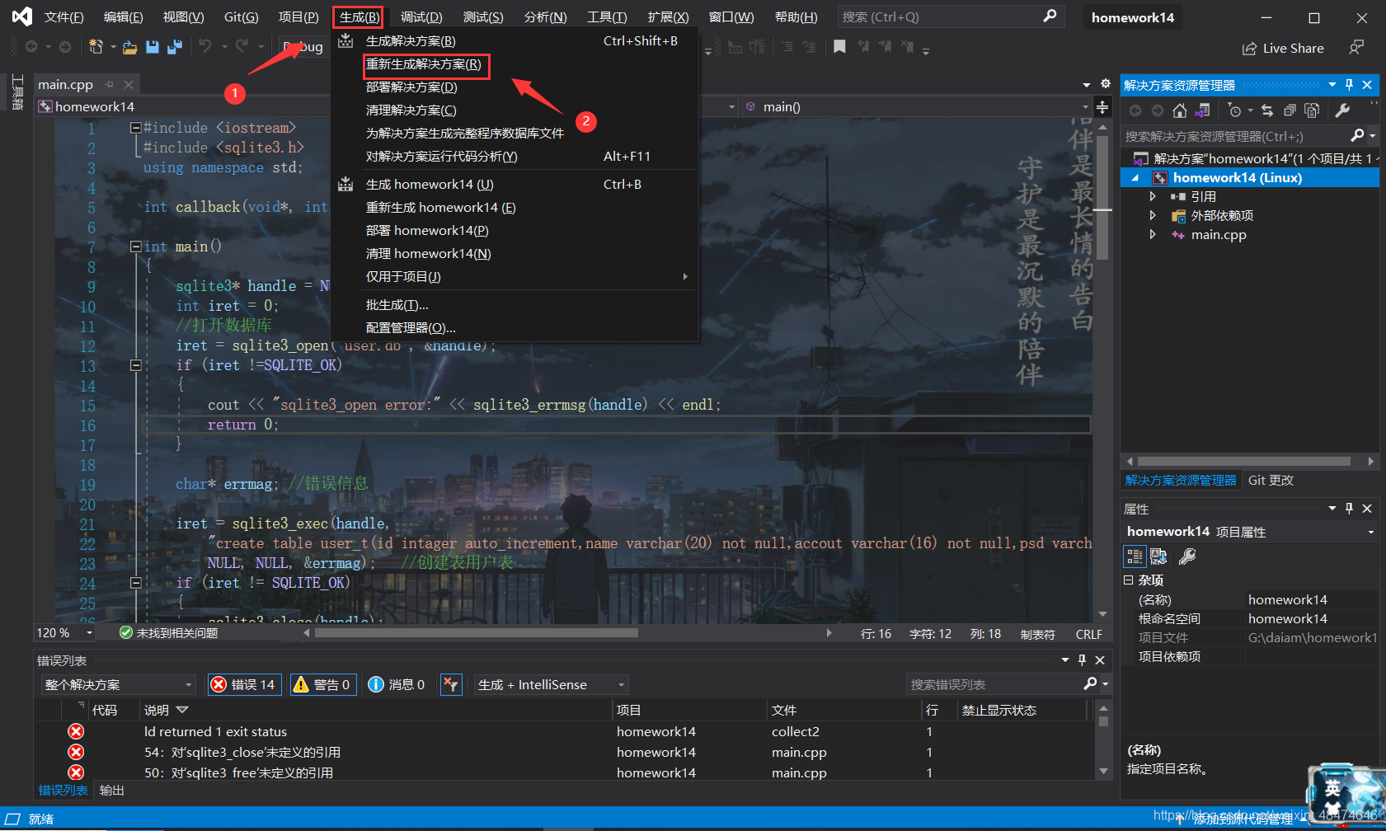Click the search magnifier in title bar
This screenshot has width=1386, height=831.
1050,16
